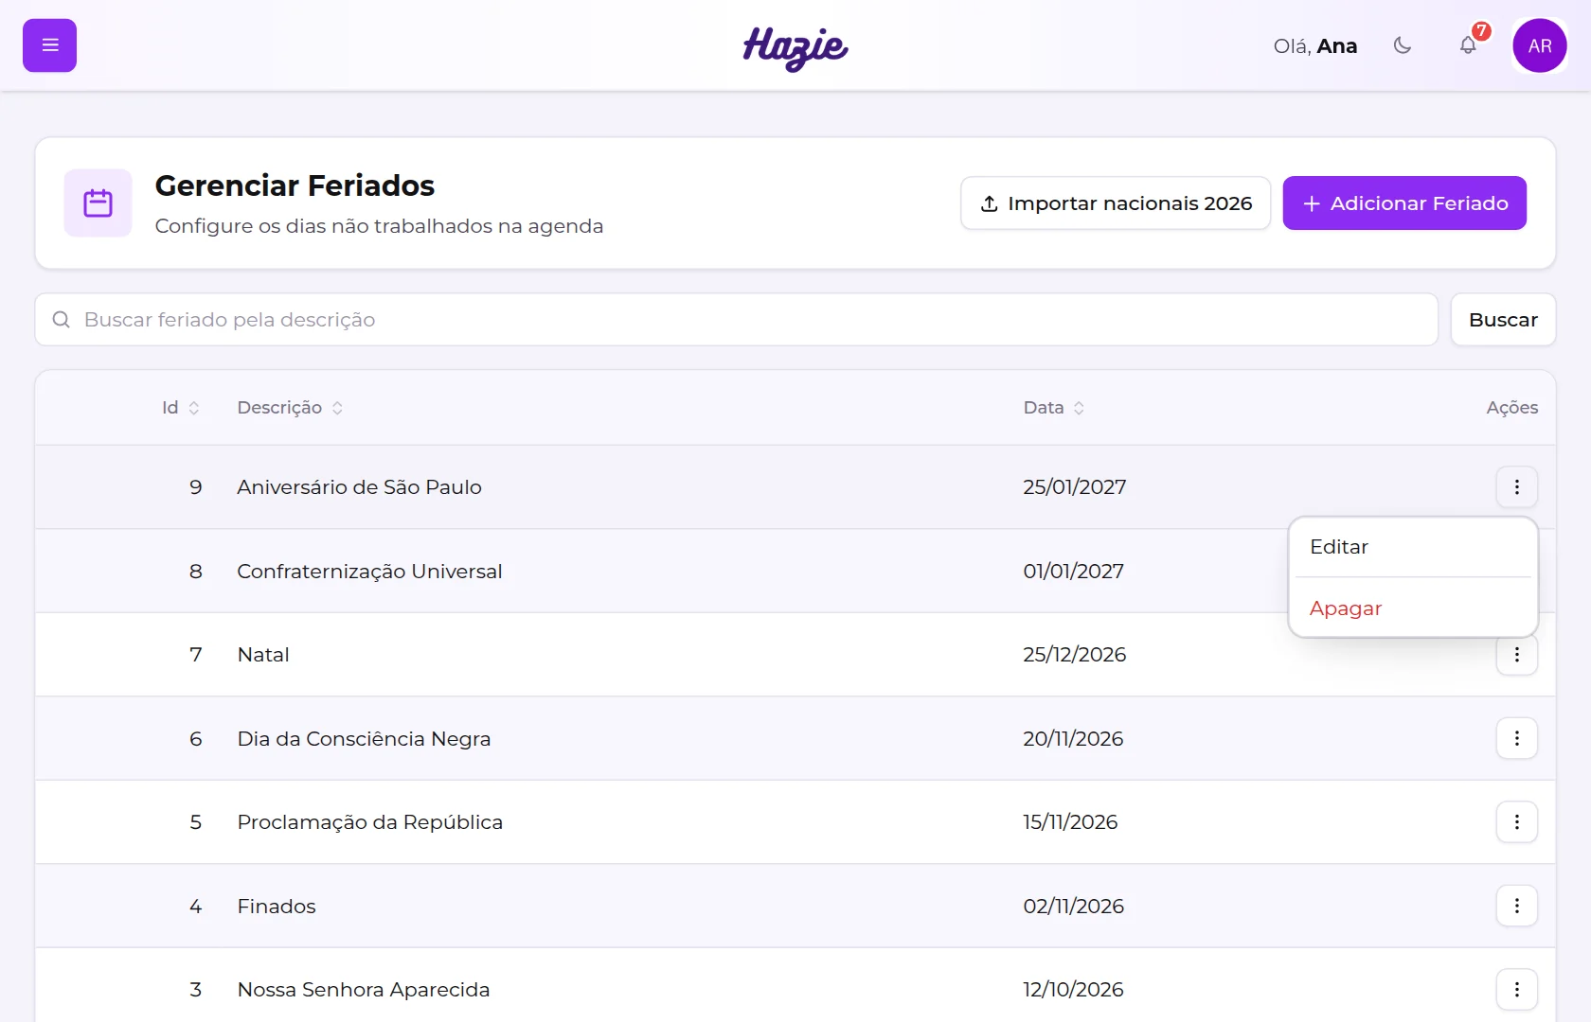The image size is (1591, 1022).
Task: Click the magnifier icon in search field
Action: [62, 320]
